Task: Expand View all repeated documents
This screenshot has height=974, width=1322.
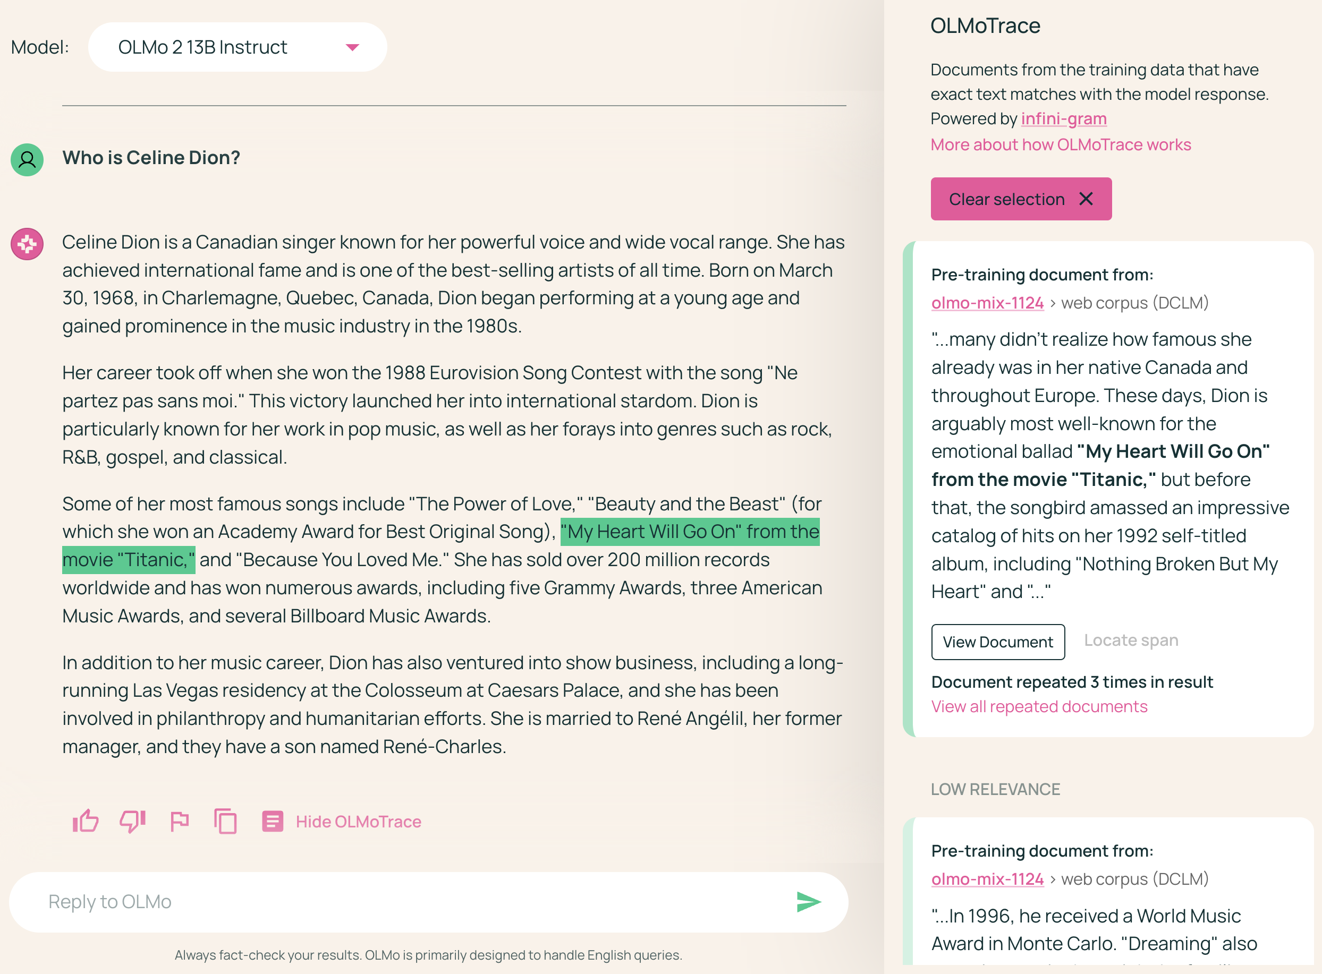Action: 1039,706
